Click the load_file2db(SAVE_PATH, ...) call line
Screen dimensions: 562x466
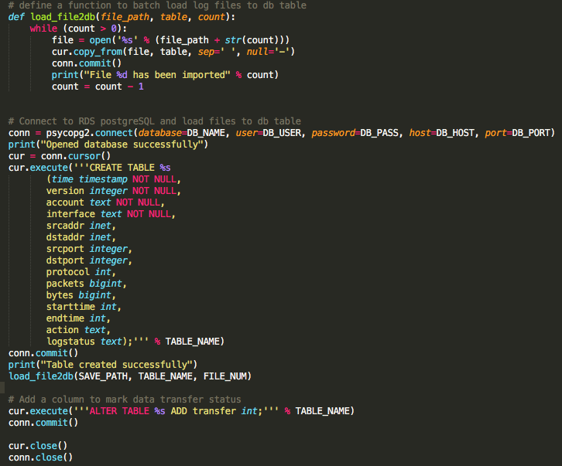[x=130, y=376]
